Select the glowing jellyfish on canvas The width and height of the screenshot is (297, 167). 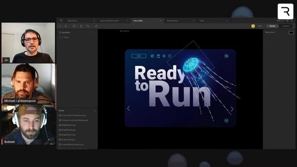point(191,64)
